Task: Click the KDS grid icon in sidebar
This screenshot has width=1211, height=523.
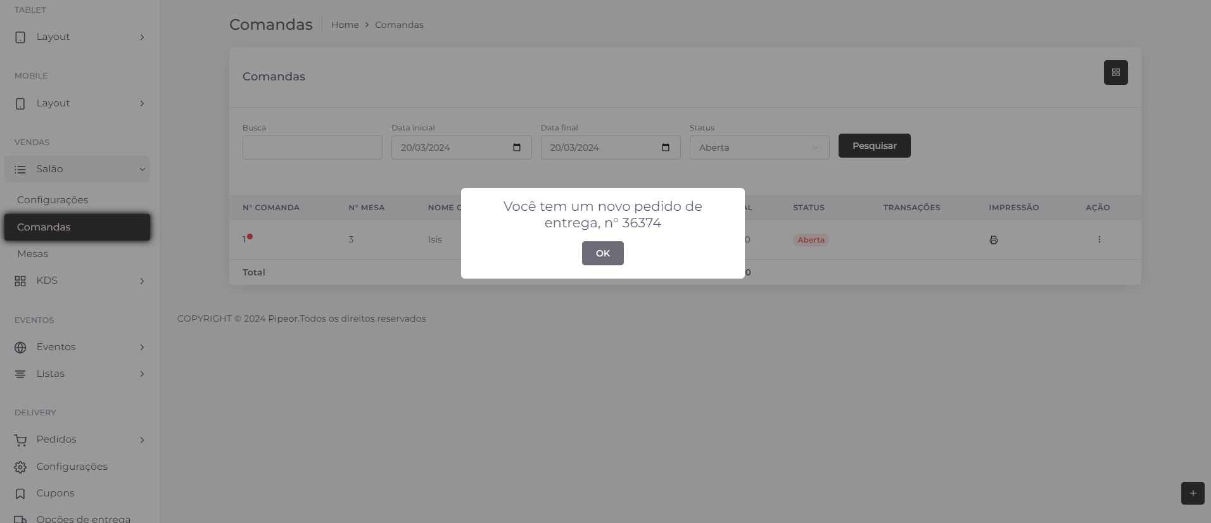Action: pyautogui.click(x=20, y=281)
